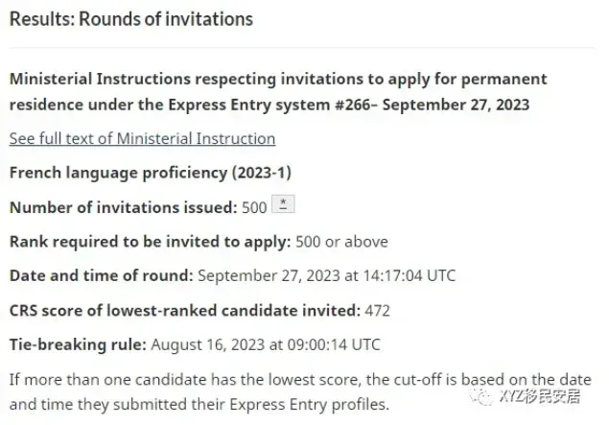609x425 pixels.
Task: Click the Number of invitations issued label
Action: [x=123, y=207]
